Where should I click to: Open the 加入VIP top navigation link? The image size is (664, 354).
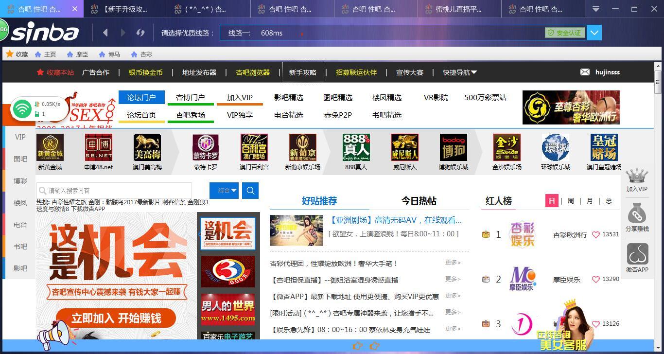coord(240,97)
